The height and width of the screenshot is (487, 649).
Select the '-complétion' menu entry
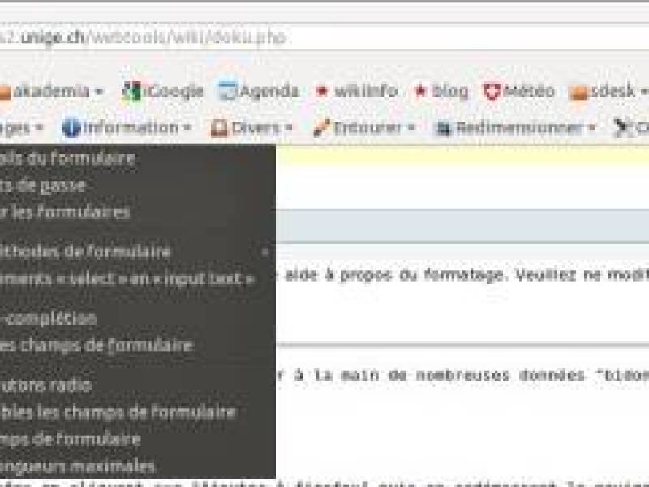point(138,318)
